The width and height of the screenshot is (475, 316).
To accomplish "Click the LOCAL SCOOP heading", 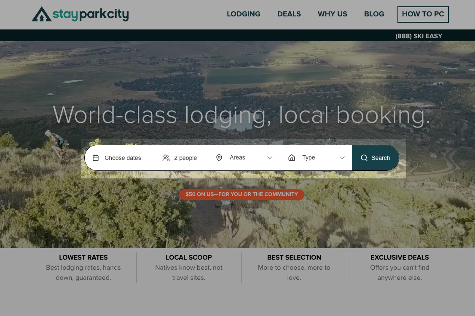I will pos(189,258).
